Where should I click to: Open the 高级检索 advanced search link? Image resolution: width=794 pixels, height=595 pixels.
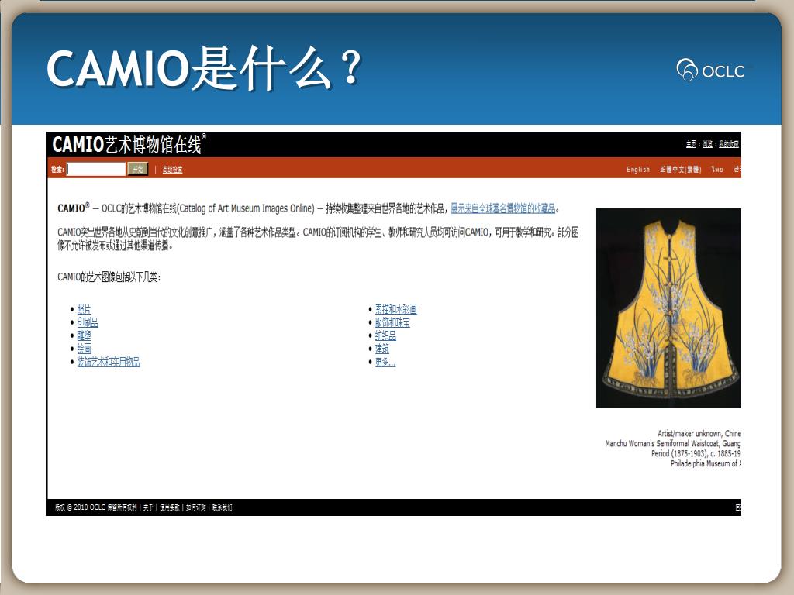click(173, 170)
